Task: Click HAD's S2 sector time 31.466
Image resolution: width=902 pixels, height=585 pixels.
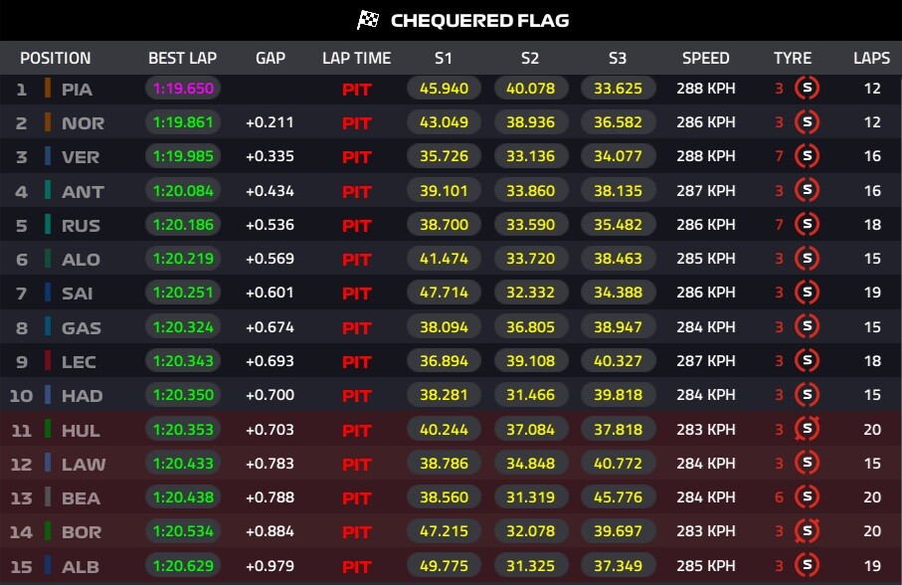Action: (531, 395)
